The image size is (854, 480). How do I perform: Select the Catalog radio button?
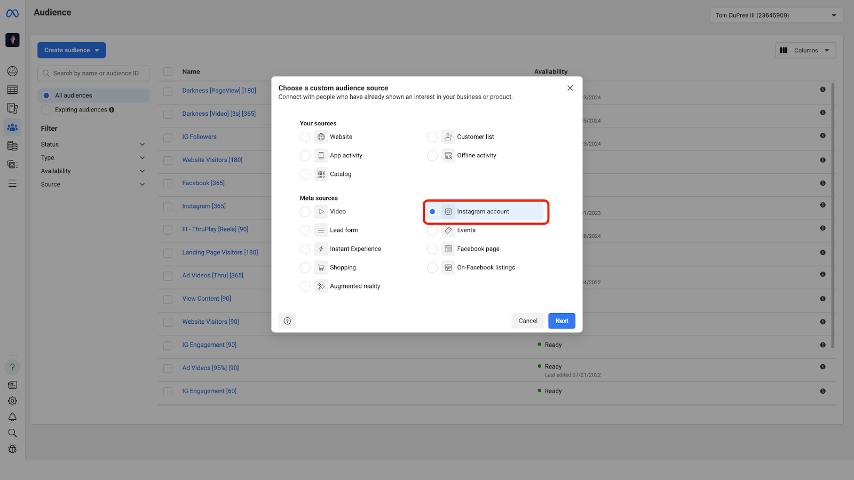305,174
